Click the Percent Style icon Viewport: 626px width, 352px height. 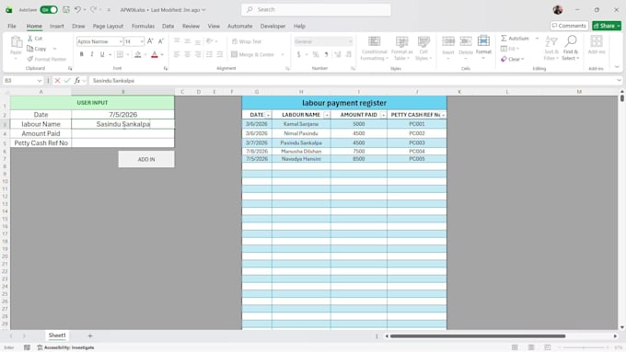pos(316,54)
